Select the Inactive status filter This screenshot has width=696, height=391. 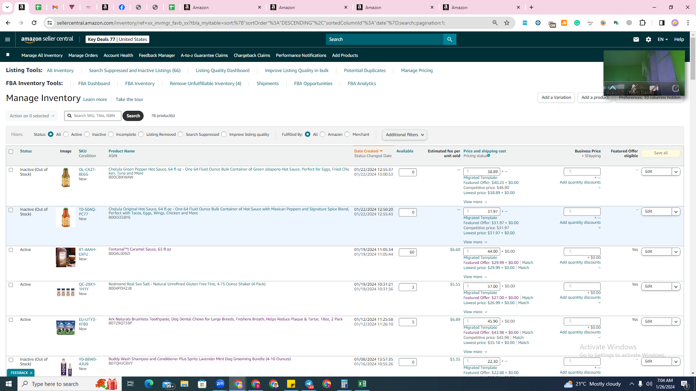pyautogui.click(x=87, y=134)
